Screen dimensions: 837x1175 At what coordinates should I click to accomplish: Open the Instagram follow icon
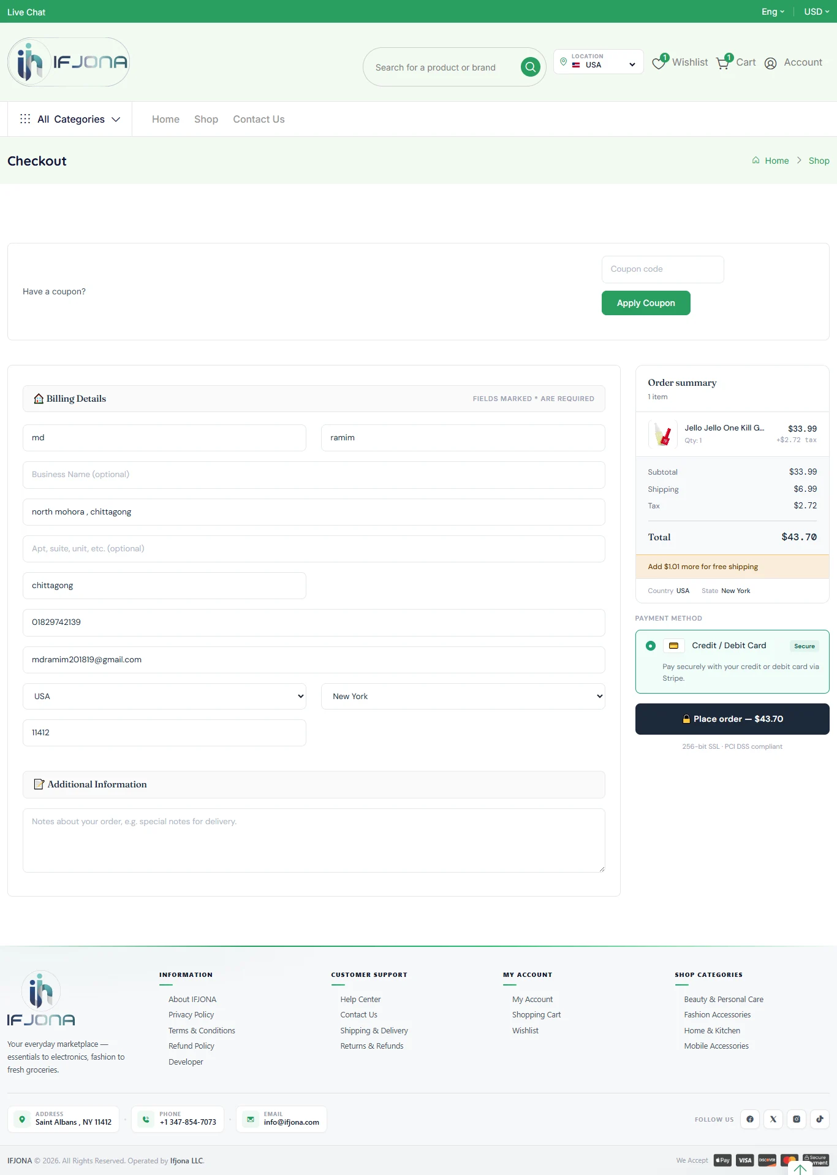tap(797, 1119)
